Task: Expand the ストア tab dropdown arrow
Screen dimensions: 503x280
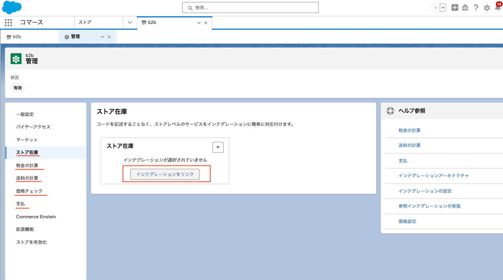Action: pos(130,23)
